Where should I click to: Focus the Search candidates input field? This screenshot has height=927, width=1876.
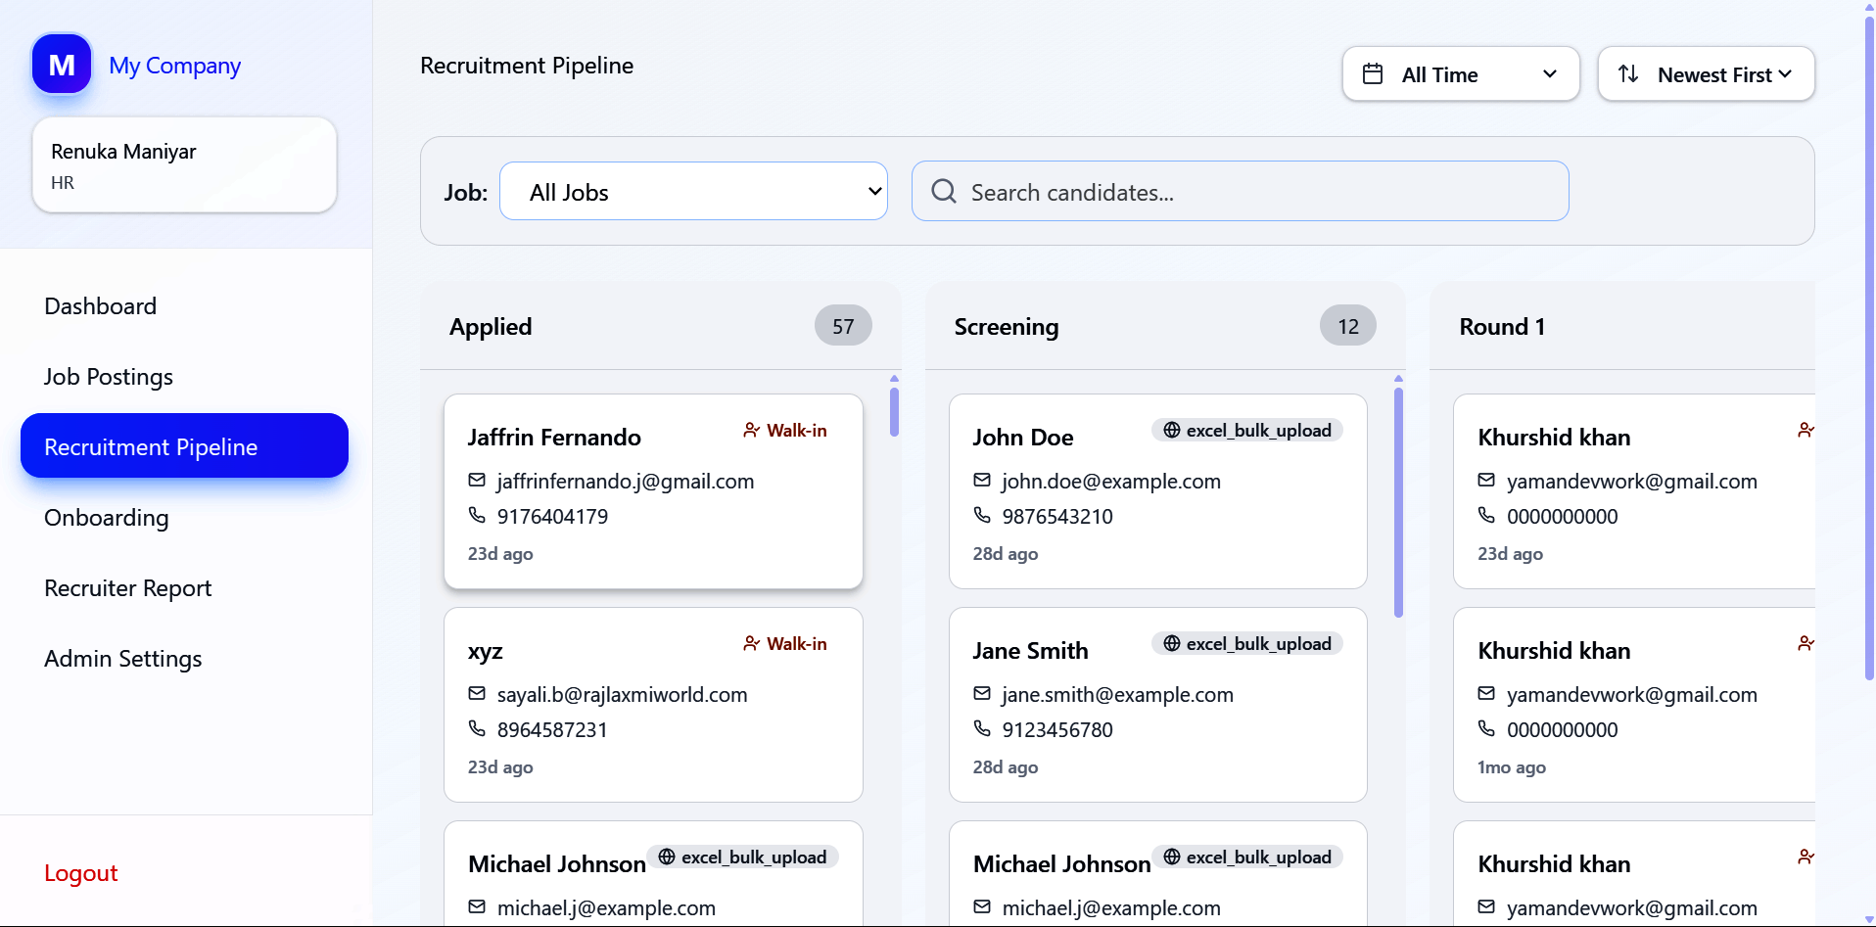[1241, 191]
